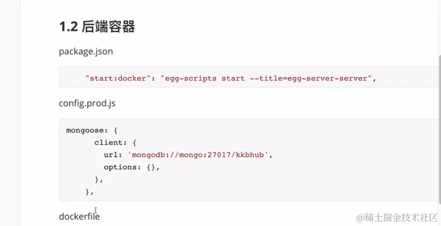Screen dimensions: 441x226
Task: Click the "start:docker" key in the code
Action: 116,78
